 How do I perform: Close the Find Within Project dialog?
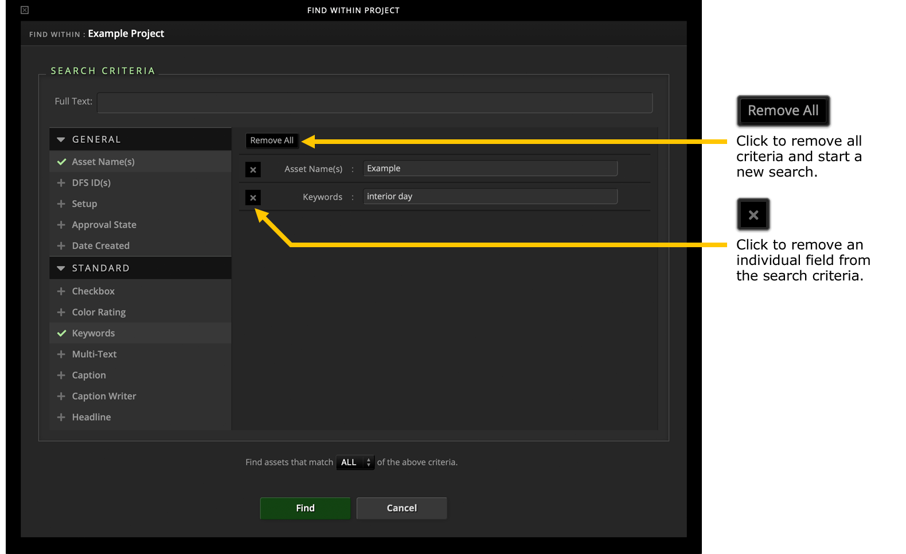pos(25,10)
